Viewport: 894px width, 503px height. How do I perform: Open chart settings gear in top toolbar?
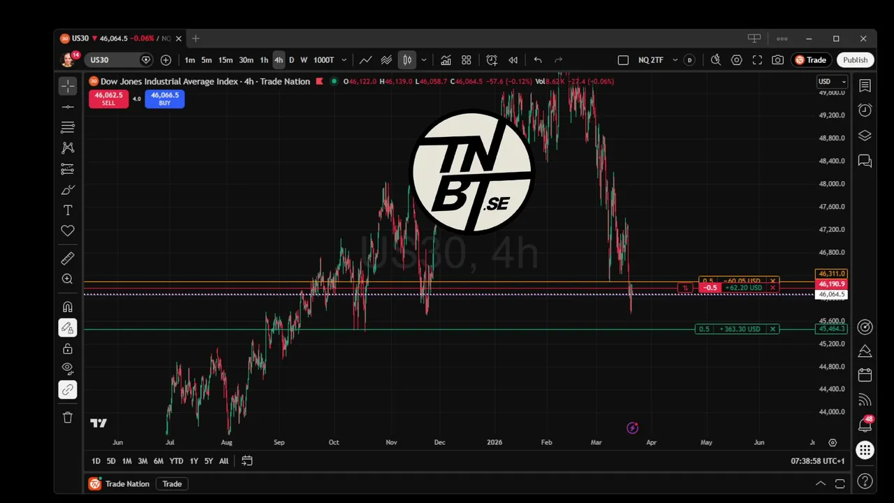tap(736, 60)
